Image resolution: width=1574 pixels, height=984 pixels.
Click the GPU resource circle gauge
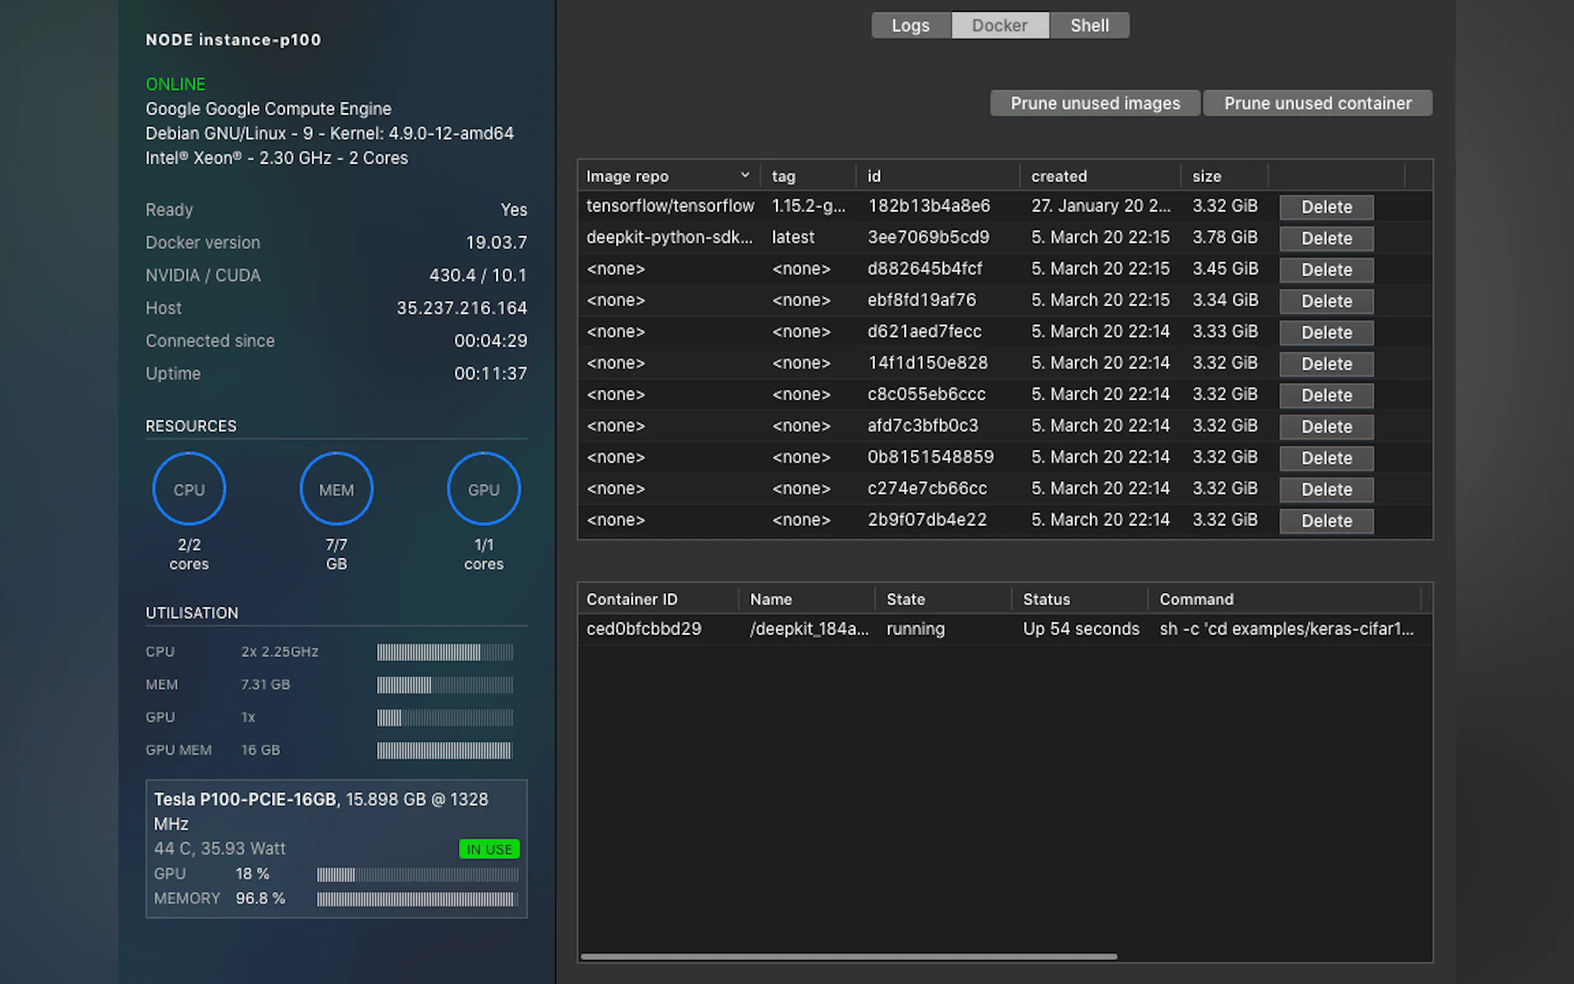coord(483,489)
